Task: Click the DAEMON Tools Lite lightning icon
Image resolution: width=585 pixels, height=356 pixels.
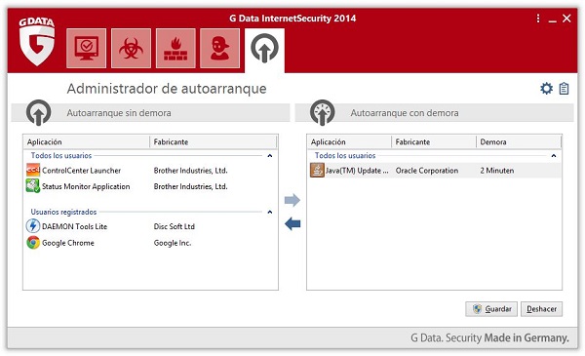Action: pyautogui.click(x=33, y=226)
